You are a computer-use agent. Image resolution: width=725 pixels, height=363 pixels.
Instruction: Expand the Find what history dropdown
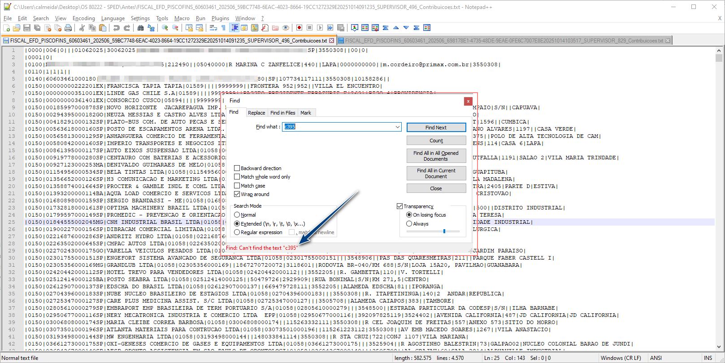pyautogui.click(x=397, y=127)
